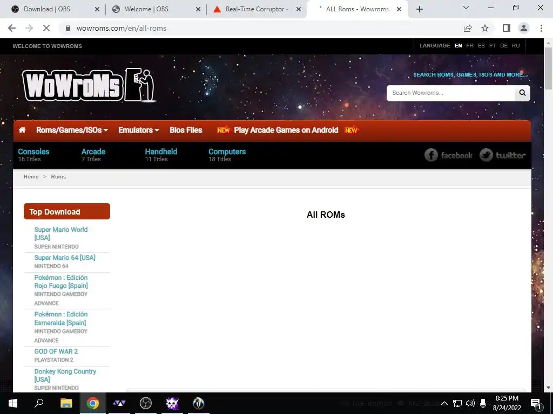Open OBS Studio from taskbar

click(146, 403)
